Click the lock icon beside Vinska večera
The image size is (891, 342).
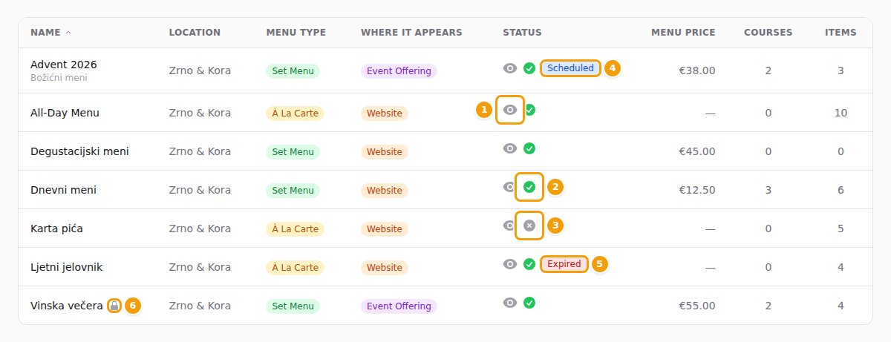pos(114,306)
